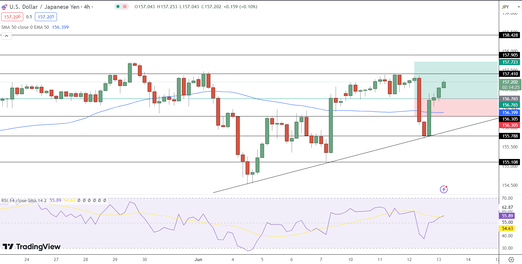Click the USD/JPY flag symbol icon
Viewport: 522px width, 264px height.
(4, 7)
